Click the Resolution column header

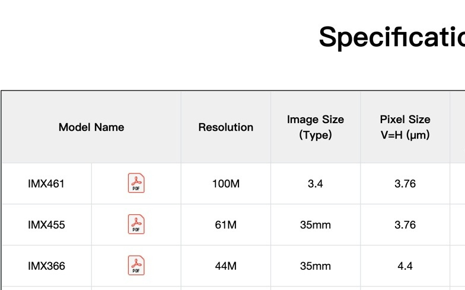(226, 127)
